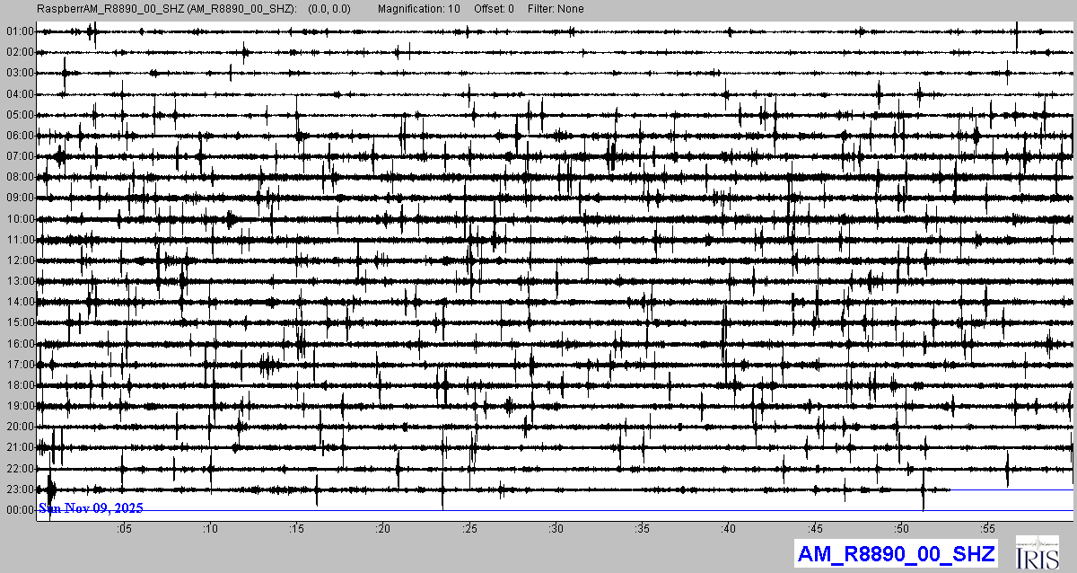Image resolution: width=1077 pixels, height=573 pixels.
Task: Click the :05 minute axis tick
Action: pos(124,529)
